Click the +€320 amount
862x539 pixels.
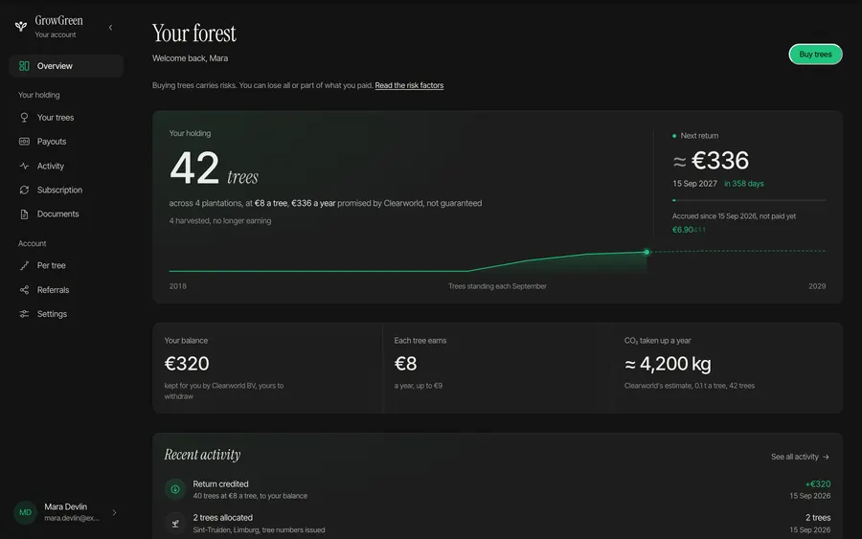(818, 484)
